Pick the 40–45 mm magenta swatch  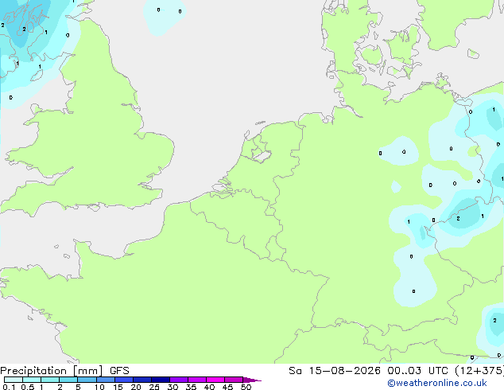point(215,380)
